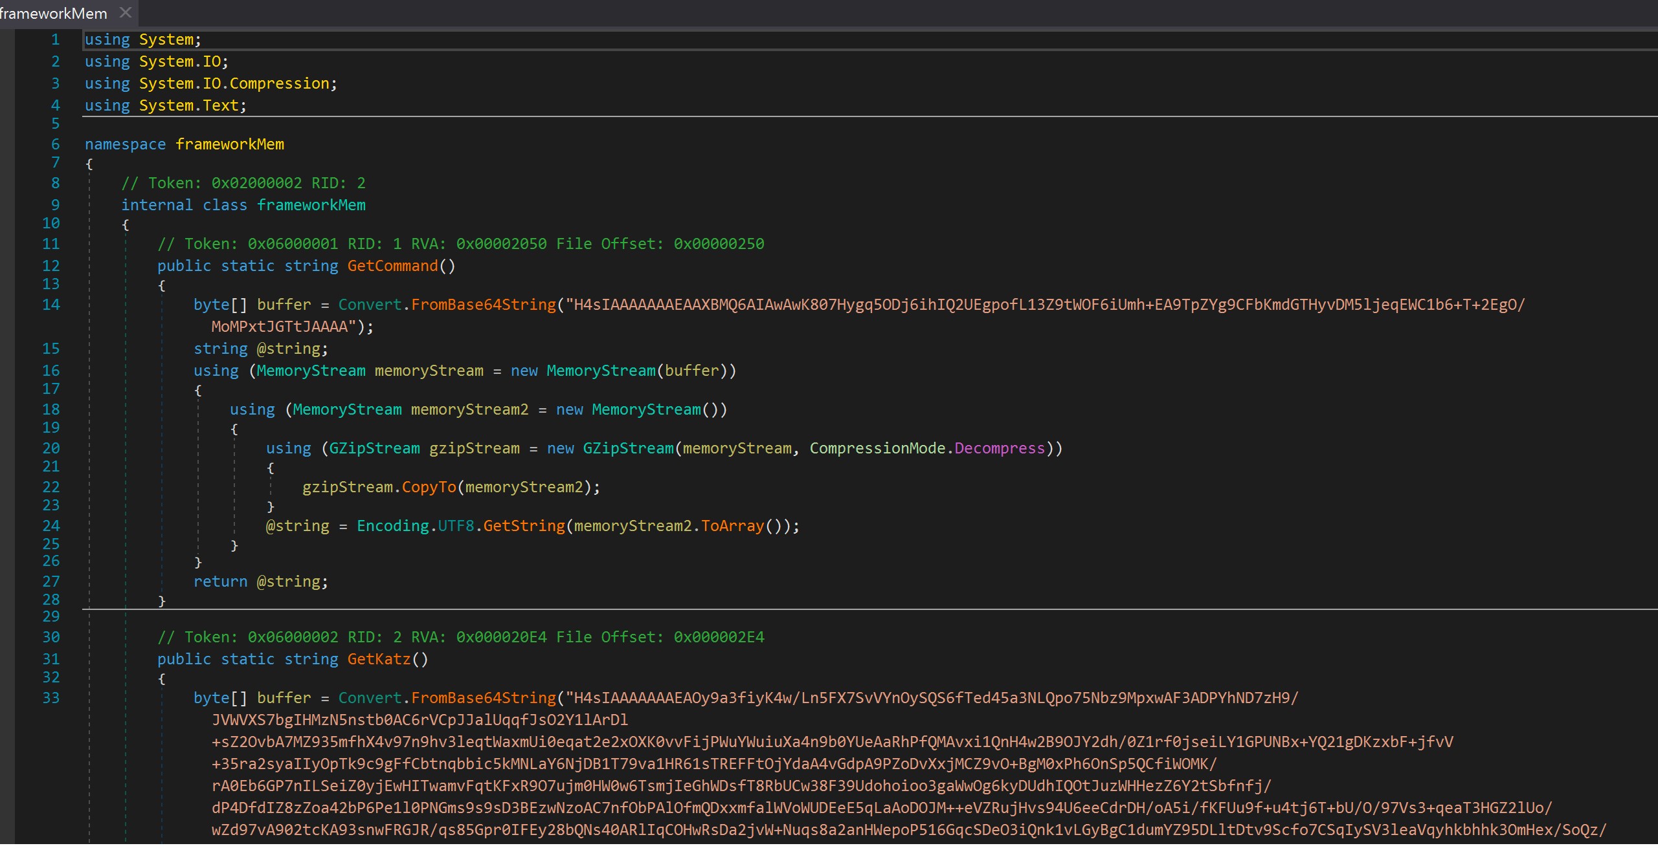This screenshot has width=1658, height=859.
Task: Click GZipStream constructor after new keyword
Action: coord(628,448)
